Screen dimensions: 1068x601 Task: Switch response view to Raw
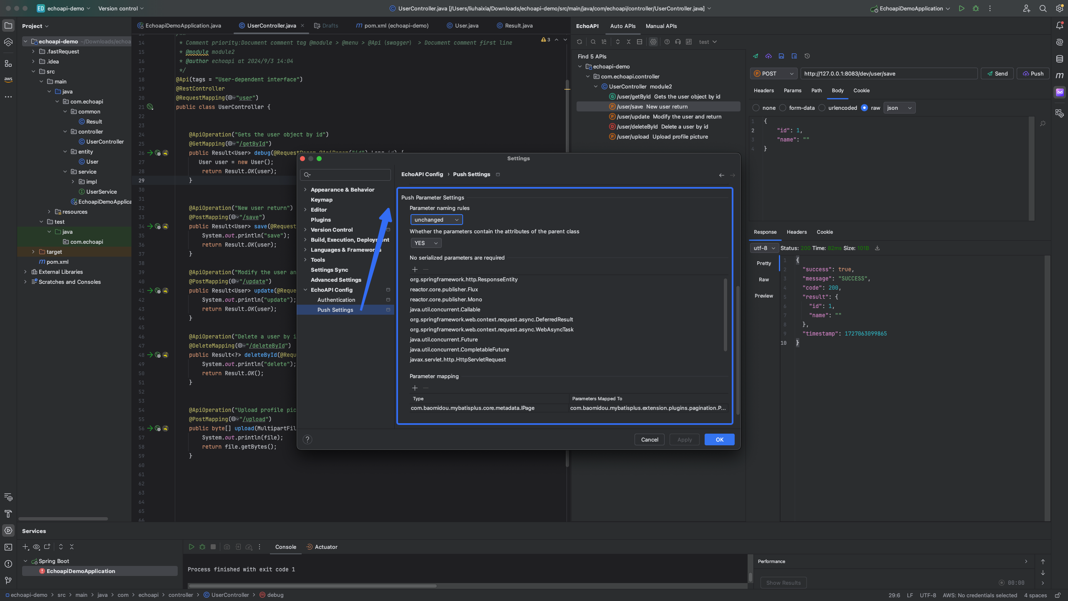pyautogui.click(x=763, y=280)
